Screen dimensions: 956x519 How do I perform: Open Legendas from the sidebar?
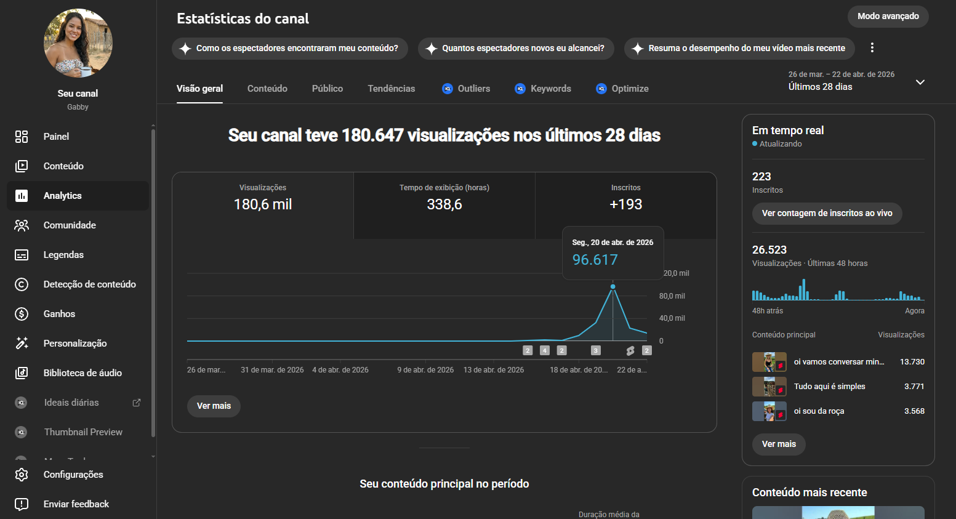(78, 255)
